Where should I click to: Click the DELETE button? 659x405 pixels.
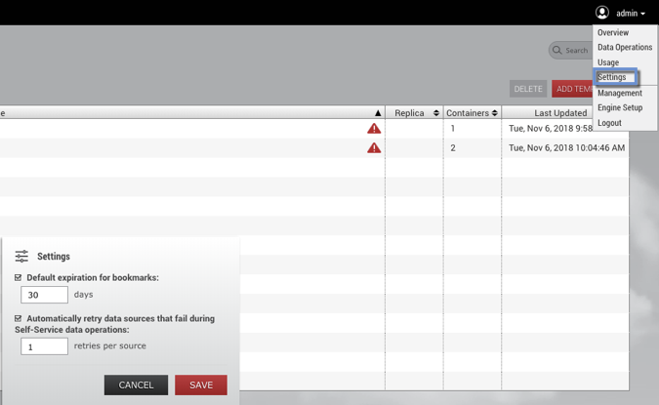point(528,89)
